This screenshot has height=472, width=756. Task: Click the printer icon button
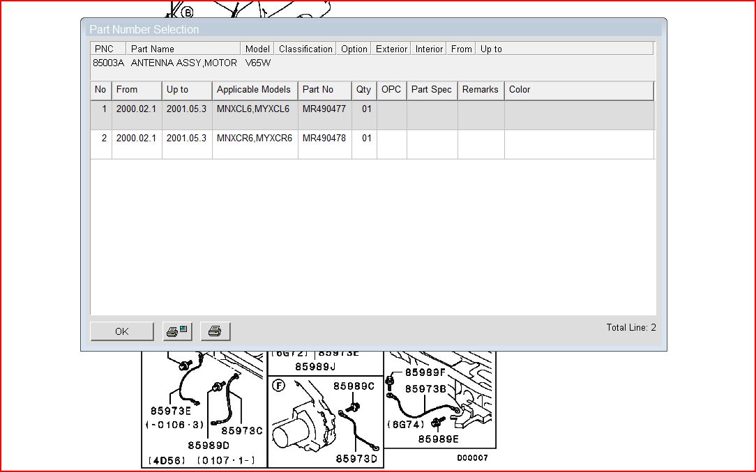coord(215,331)
